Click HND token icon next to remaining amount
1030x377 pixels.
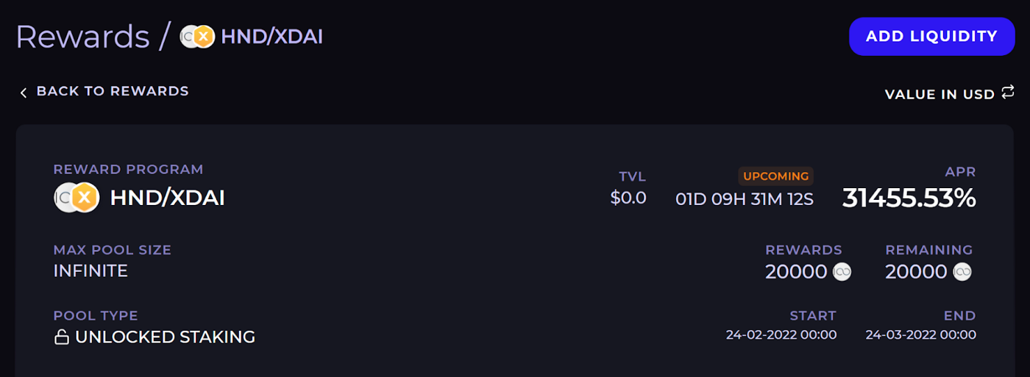(x=962, y=272)
